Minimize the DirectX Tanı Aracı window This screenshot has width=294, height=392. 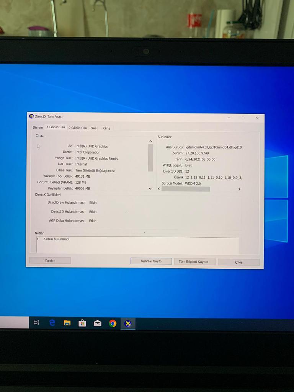229,118
